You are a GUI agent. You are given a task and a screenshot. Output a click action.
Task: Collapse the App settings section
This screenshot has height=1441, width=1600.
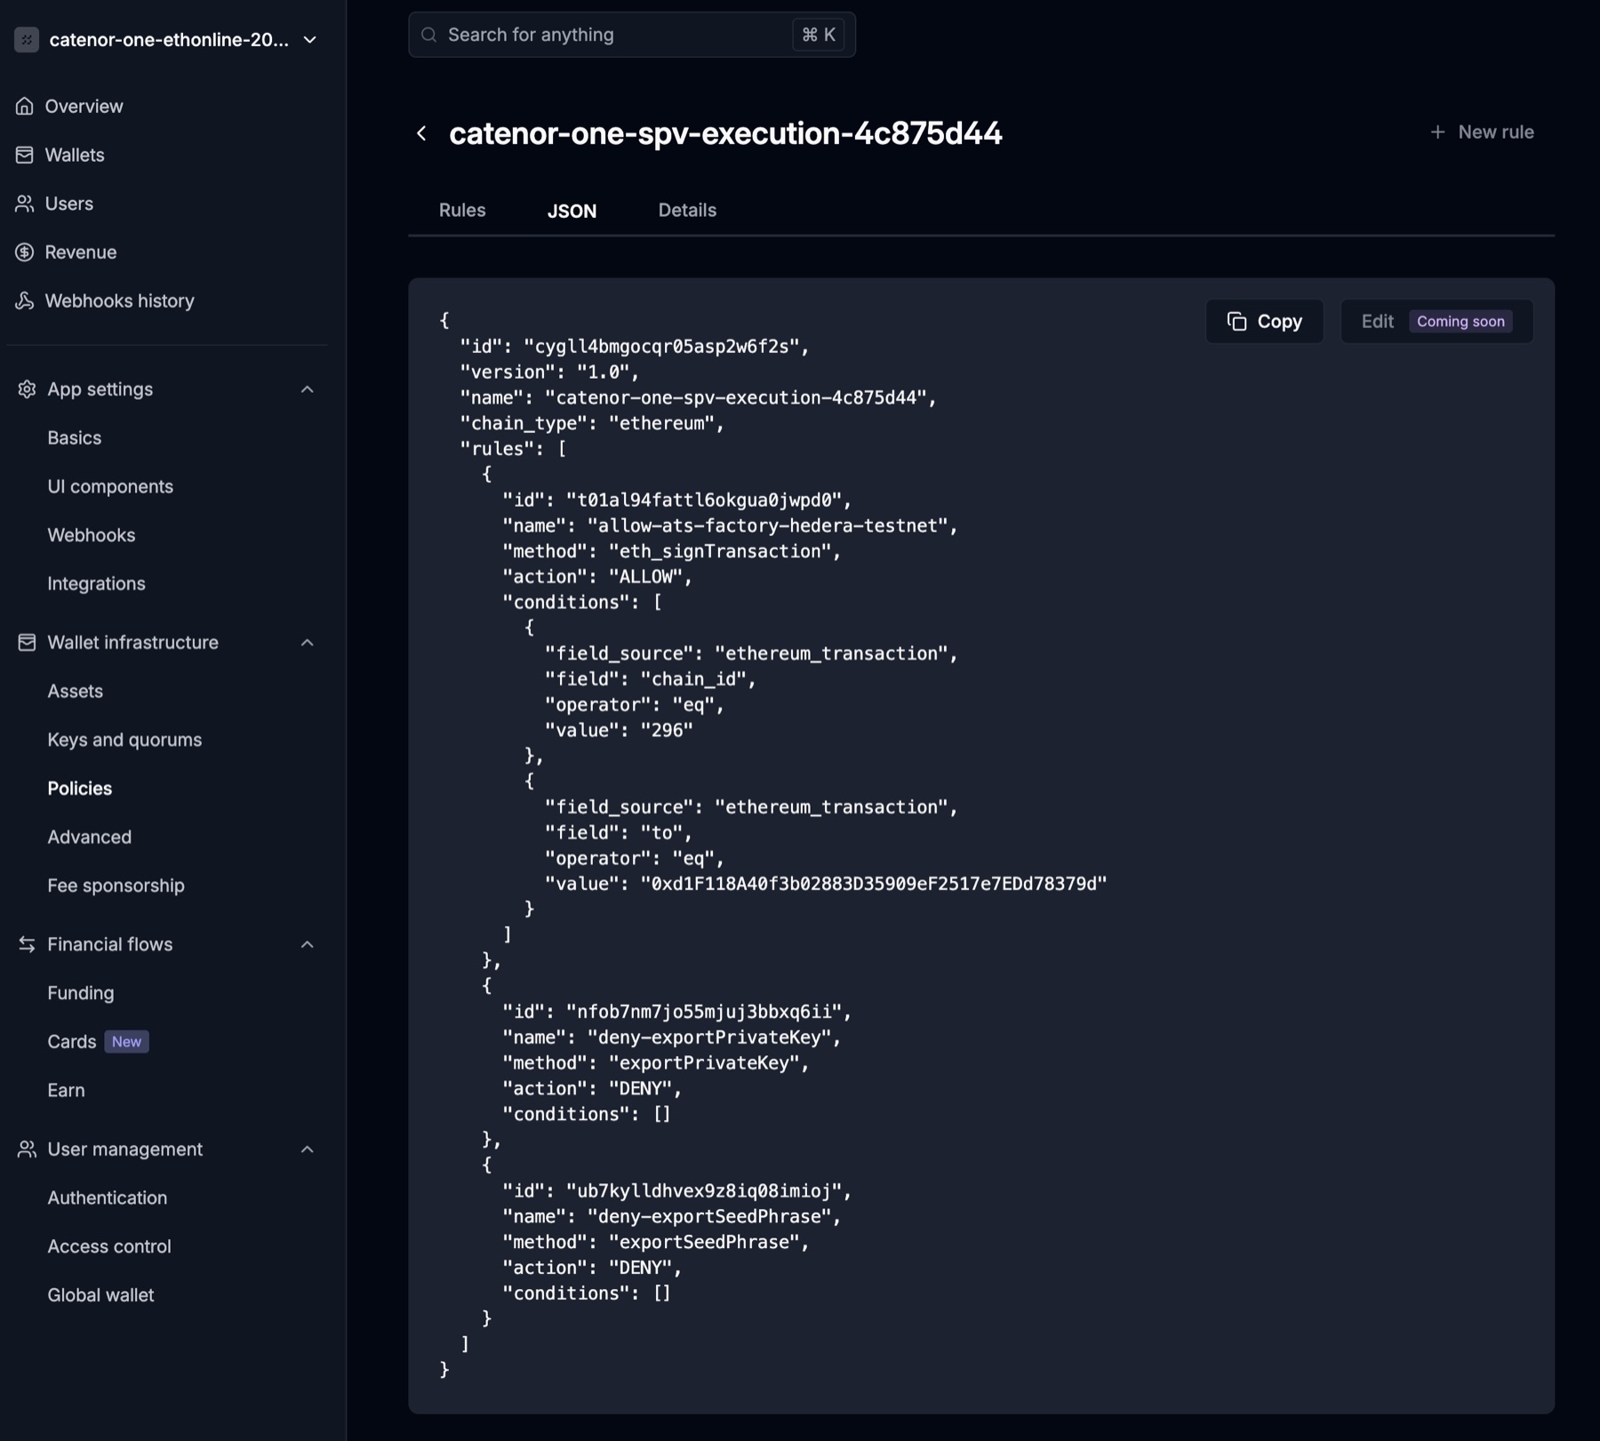coord(308,389)
